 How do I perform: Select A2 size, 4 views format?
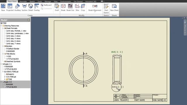(13, 38)
